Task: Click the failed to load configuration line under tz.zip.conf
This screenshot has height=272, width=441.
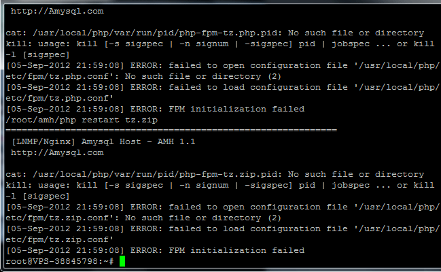Action: (x=219, y=228)
